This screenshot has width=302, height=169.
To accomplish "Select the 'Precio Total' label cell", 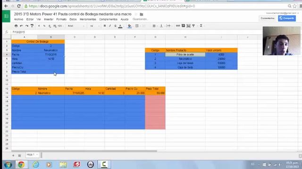I will point(24,72).
